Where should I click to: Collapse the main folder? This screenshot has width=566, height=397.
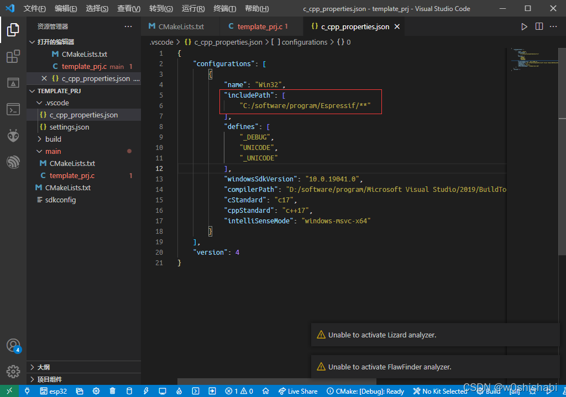[84, 151]
